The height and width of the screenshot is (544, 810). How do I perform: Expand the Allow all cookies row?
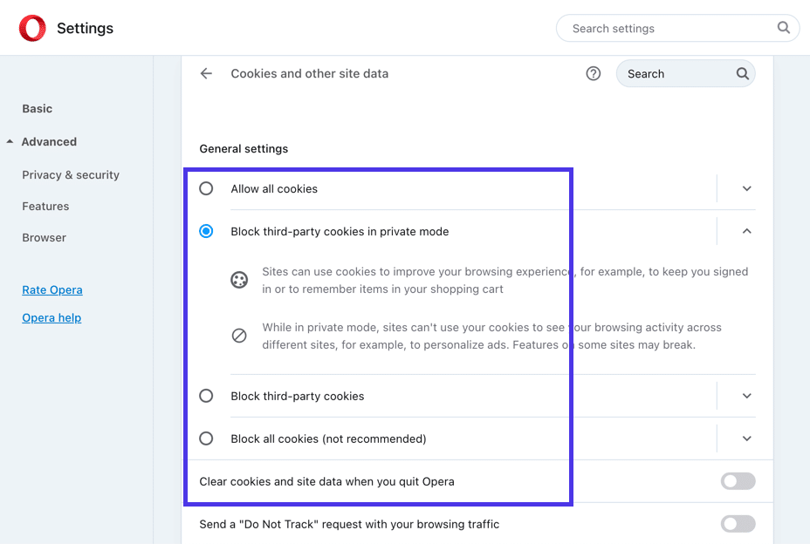pyautogui.click(x=746, y=188)
